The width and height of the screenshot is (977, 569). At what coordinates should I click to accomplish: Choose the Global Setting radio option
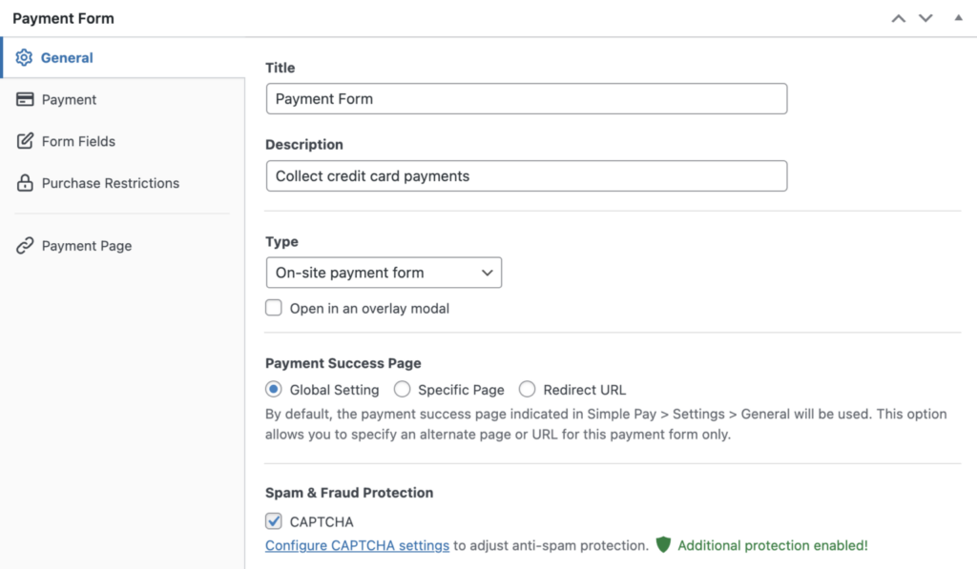274,389
